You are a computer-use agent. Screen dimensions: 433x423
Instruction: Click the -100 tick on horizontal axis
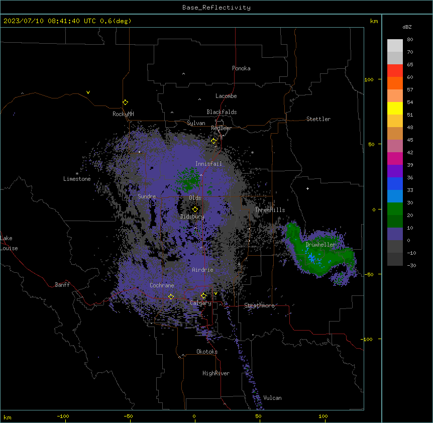point(63,416)
